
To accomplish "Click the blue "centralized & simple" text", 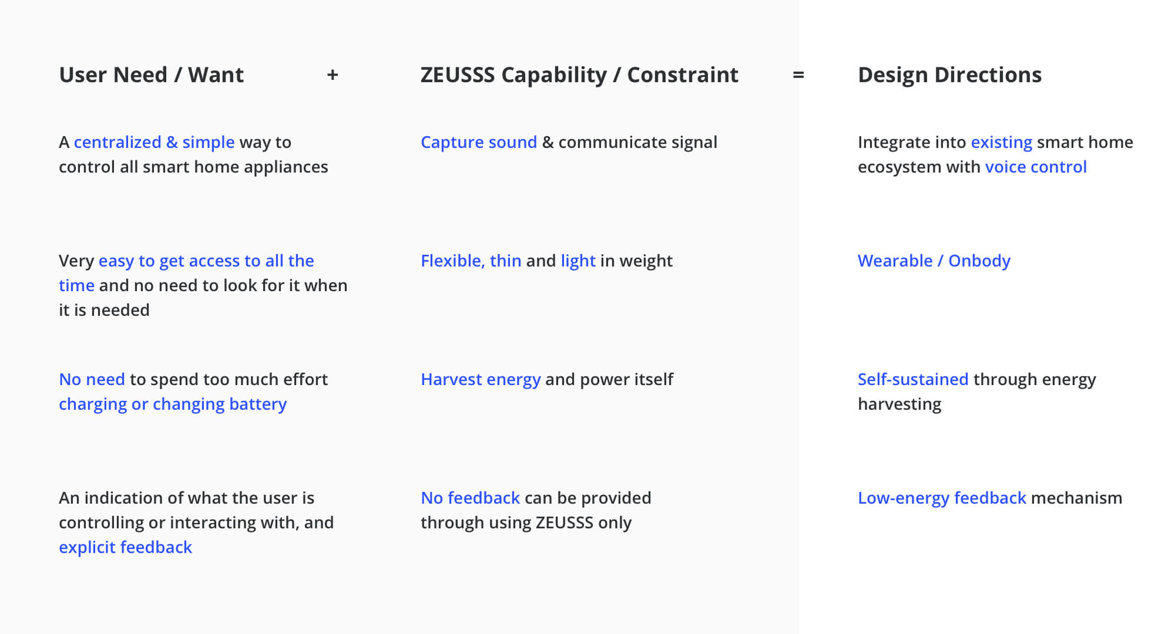I will (x=154, y=142).
